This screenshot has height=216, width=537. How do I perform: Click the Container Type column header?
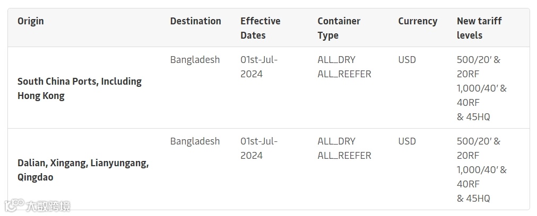pos(339,28)
